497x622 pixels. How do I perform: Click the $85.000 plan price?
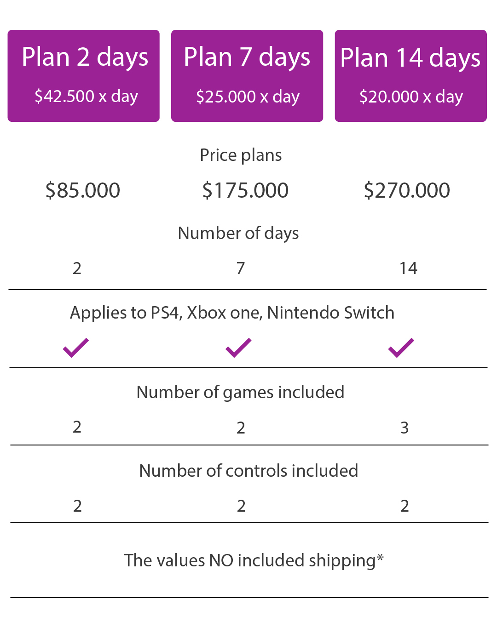click(83, 190)
